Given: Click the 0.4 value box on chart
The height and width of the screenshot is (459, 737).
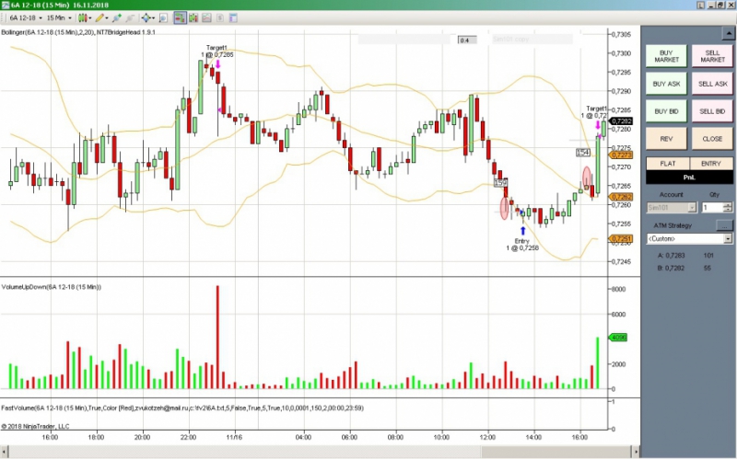Looking at the screenshot, I should coord(467,40).
